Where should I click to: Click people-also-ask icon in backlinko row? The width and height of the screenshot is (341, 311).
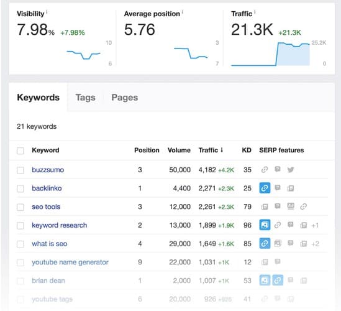click(278, 187)
